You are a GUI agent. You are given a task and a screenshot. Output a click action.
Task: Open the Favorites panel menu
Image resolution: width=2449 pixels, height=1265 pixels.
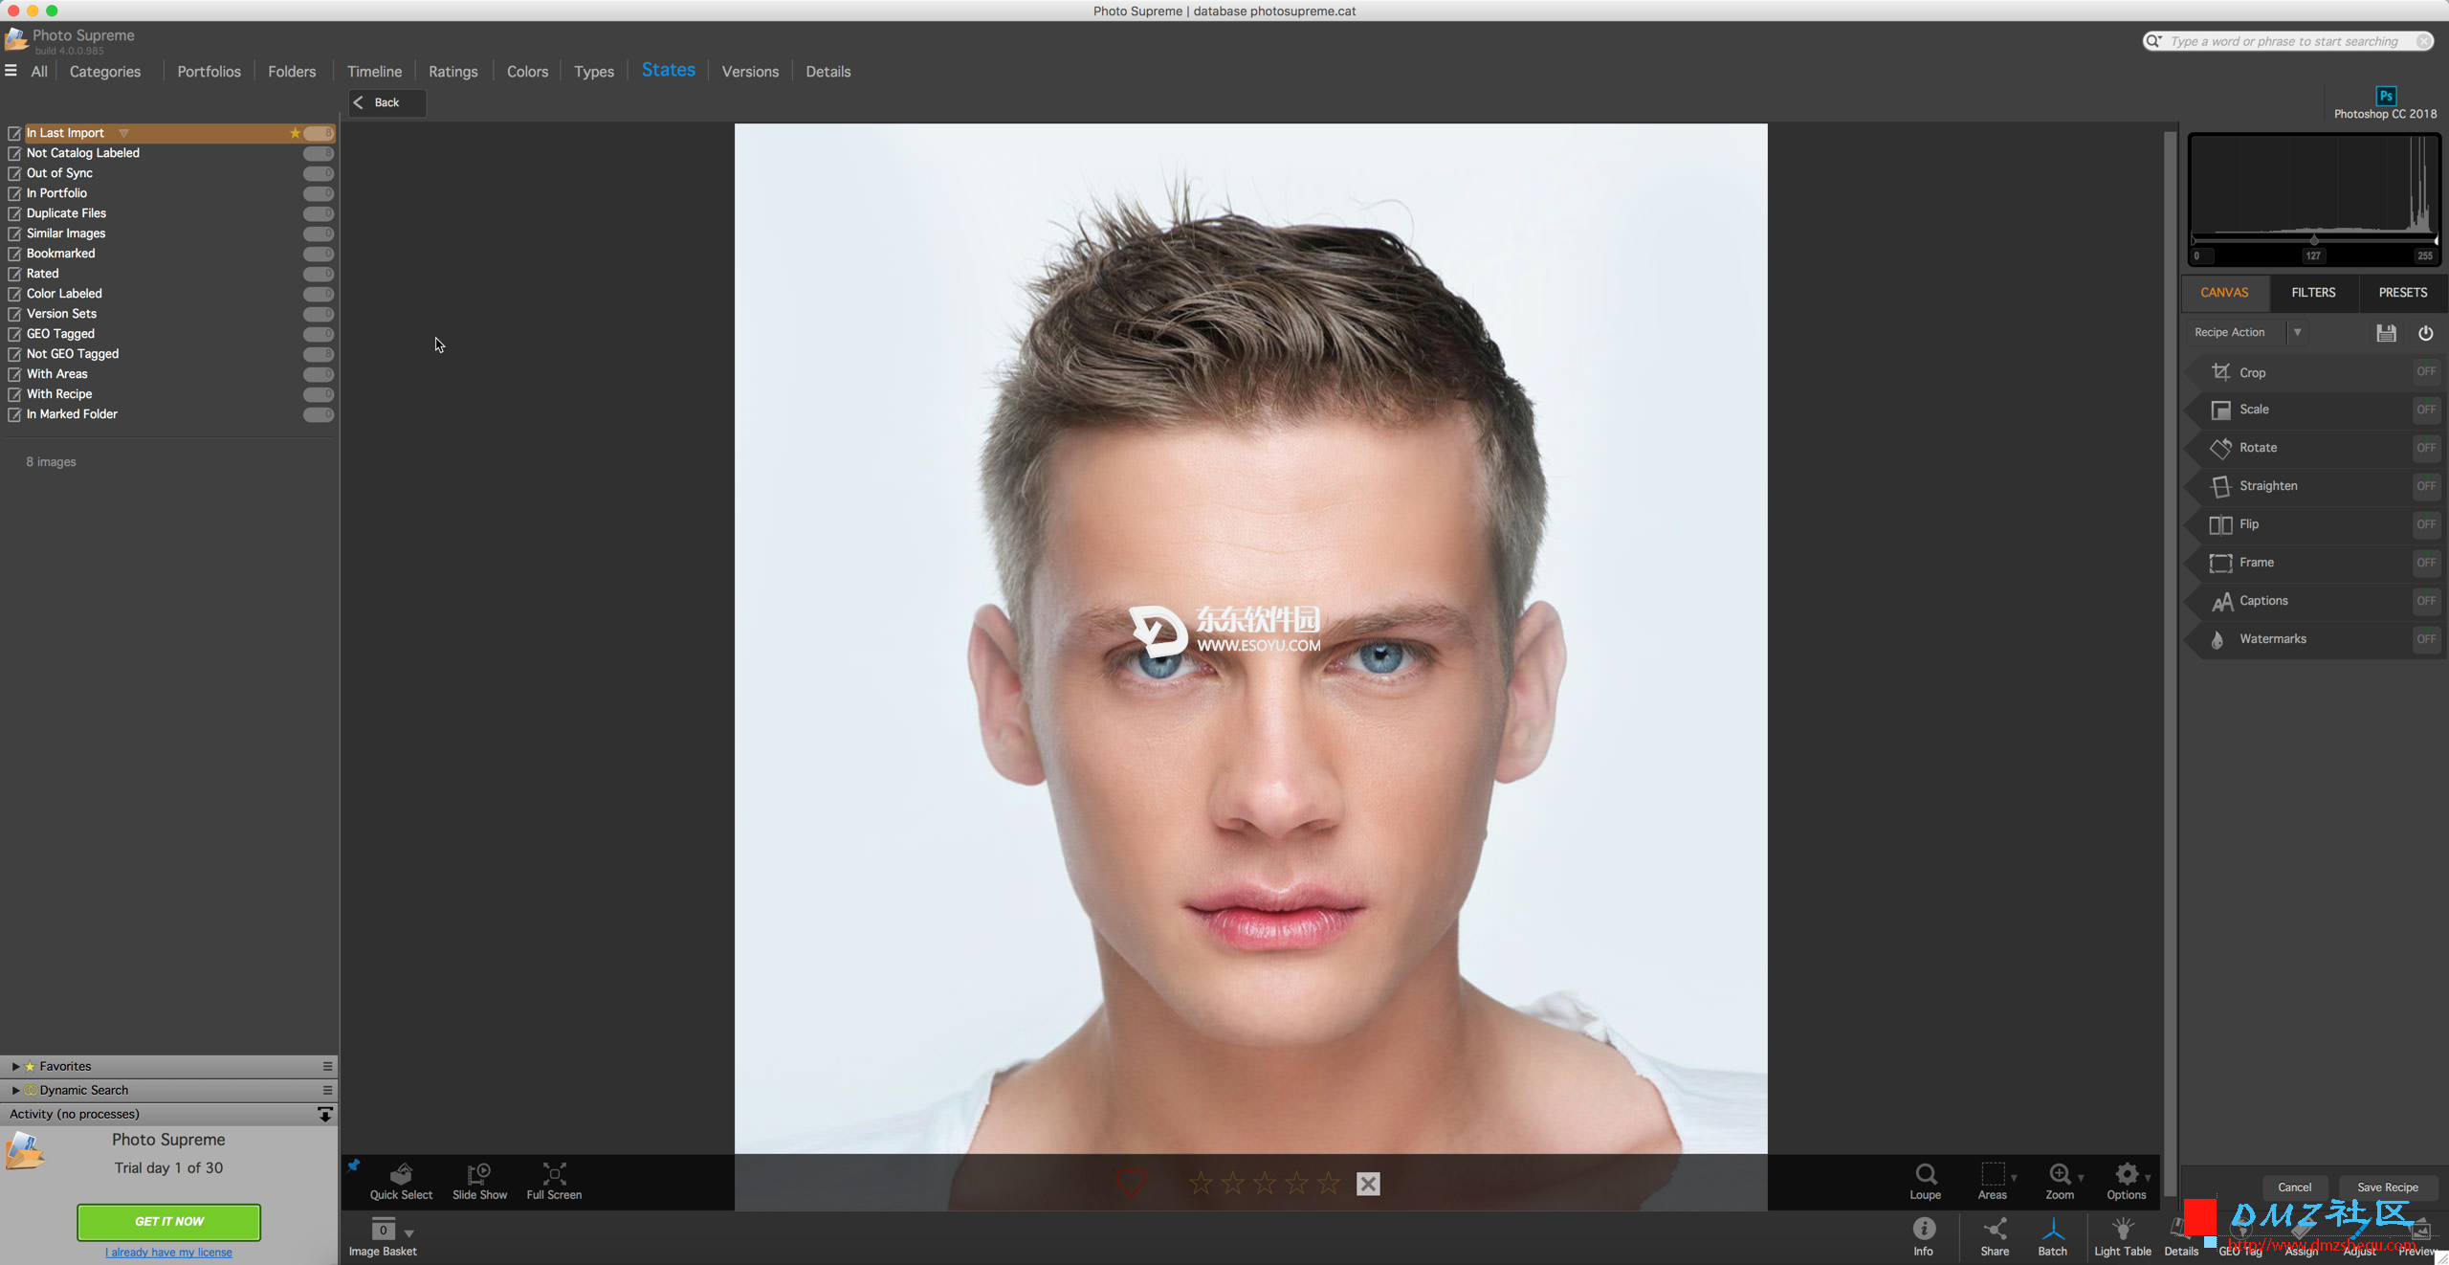(x=327, y=1066)
